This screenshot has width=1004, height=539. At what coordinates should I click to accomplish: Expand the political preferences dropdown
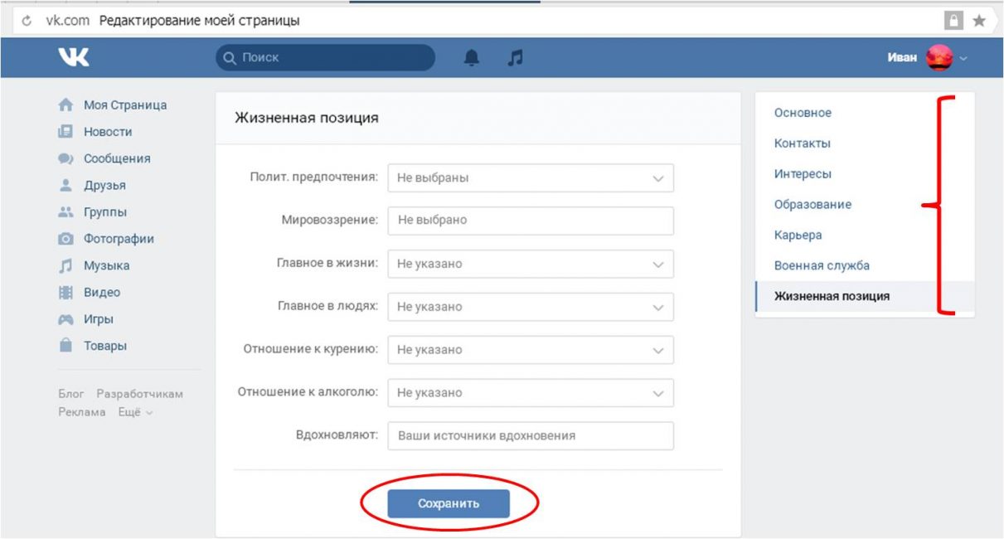pos(531,178)
